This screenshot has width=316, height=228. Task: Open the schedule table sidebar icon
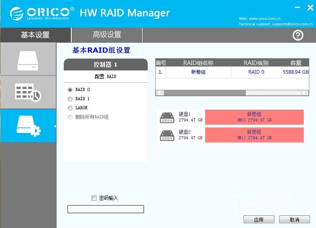click(x=28, y=93)
